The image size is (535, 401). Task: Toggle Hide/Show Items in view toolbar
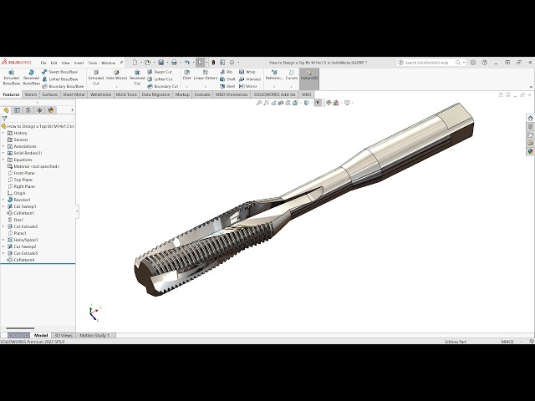tap(318, 103)
